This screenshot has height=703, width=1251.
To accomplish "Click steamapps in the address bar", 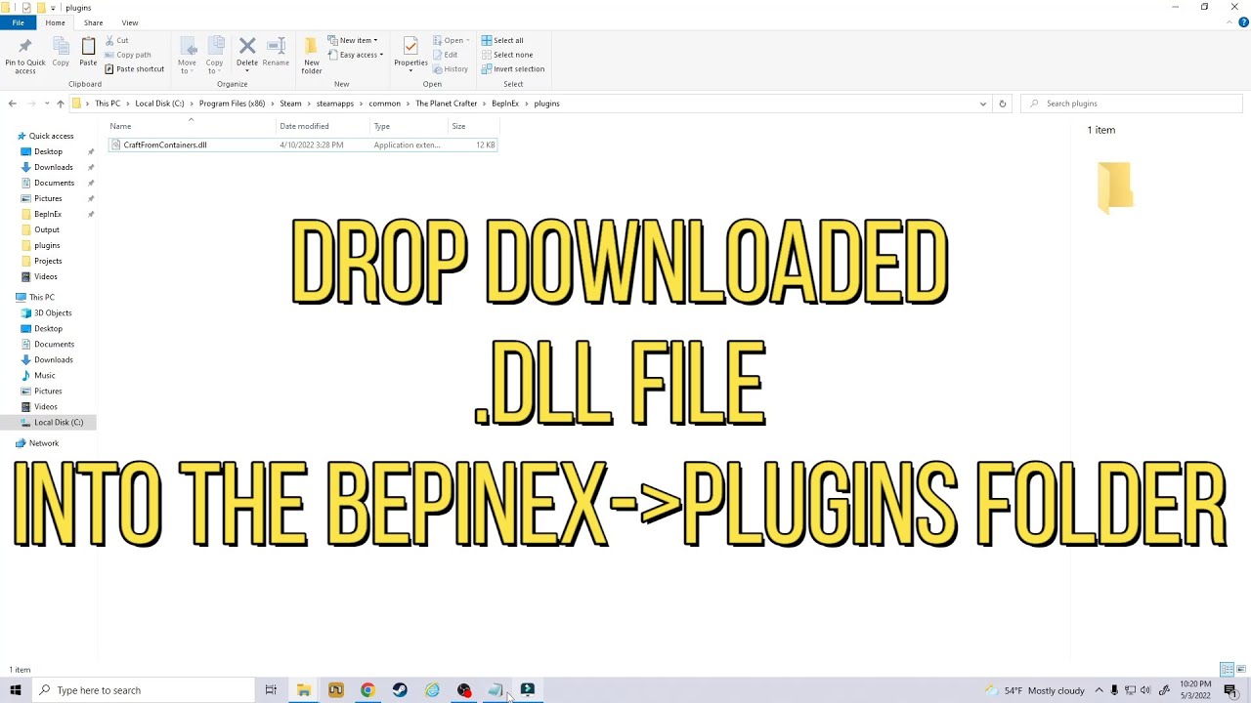I will coord(335,103).
